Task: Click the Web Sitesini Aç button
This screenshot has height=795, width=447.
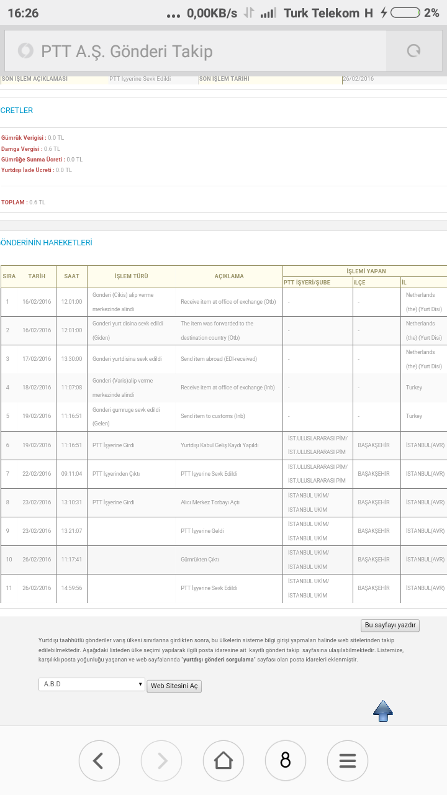Action: [x=174, y=686]
